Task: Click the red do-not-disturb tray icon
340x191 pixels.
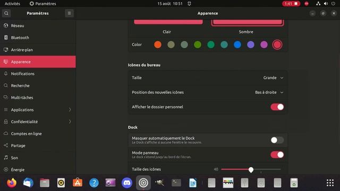Action: [307, 4]
